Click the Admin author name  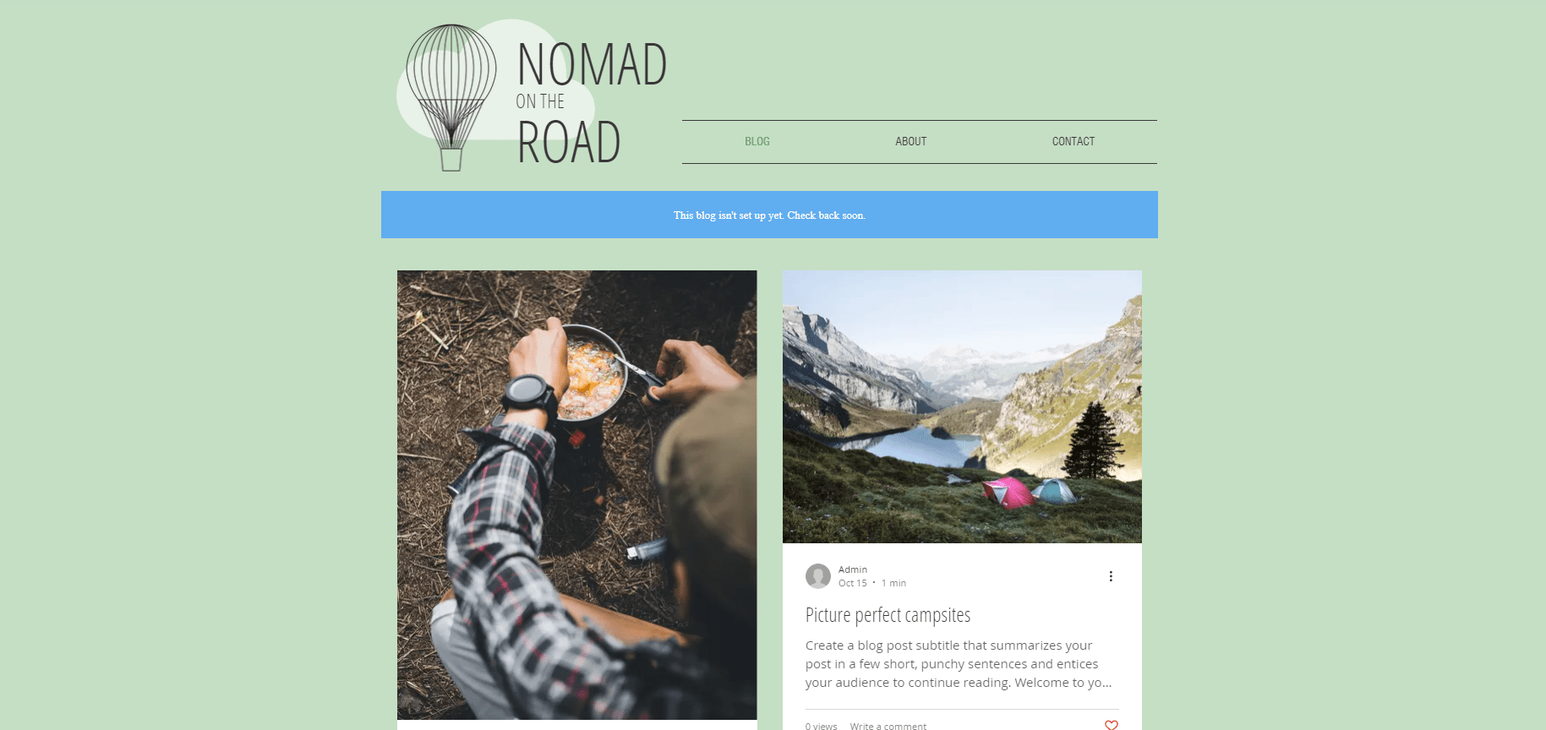(853, 569)
